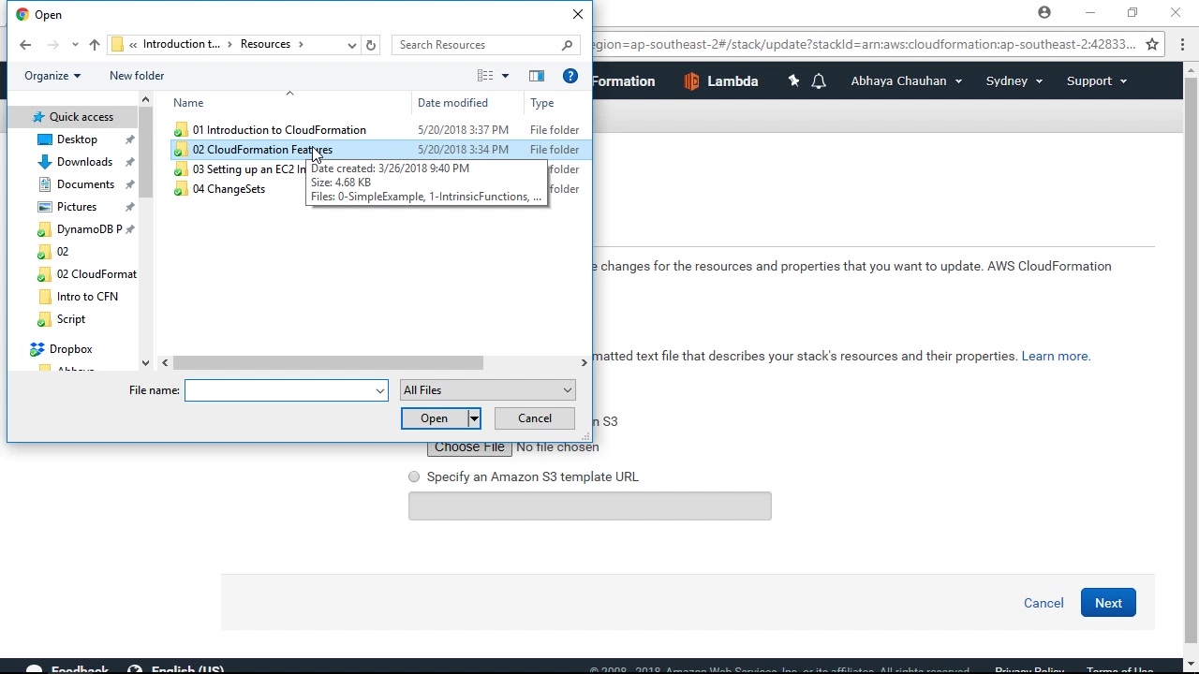1199x674 pixels.
Task: Sort files by Date modified column
Action: tap(452, 103)
